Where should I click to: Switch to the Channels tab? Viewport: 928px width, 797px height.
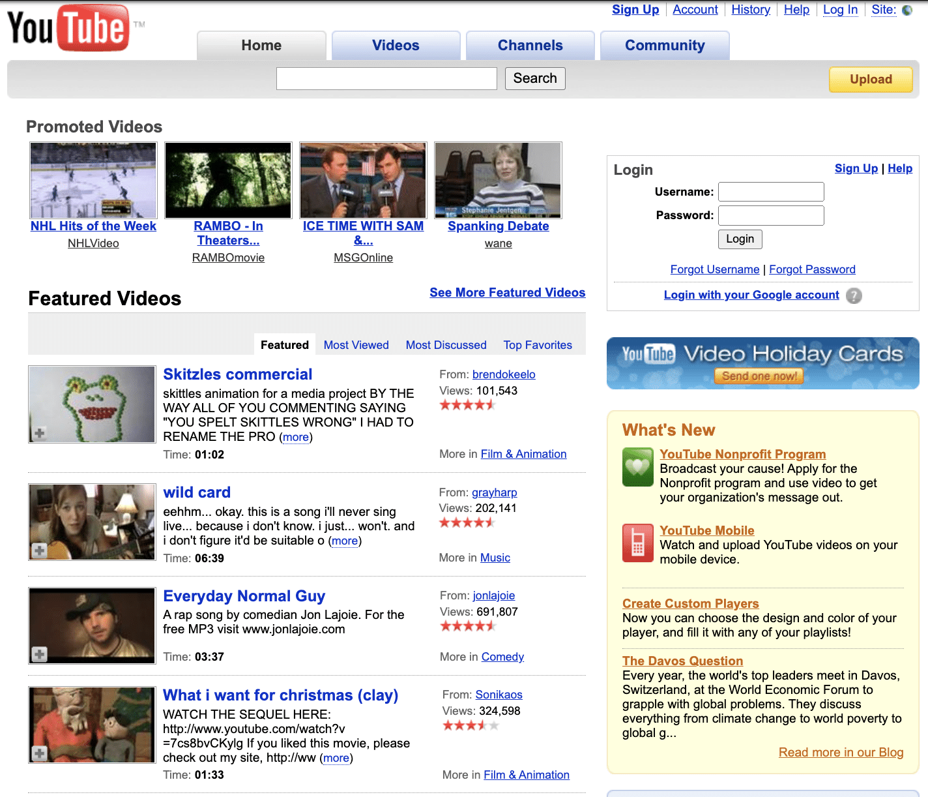(x=530, y=46)
